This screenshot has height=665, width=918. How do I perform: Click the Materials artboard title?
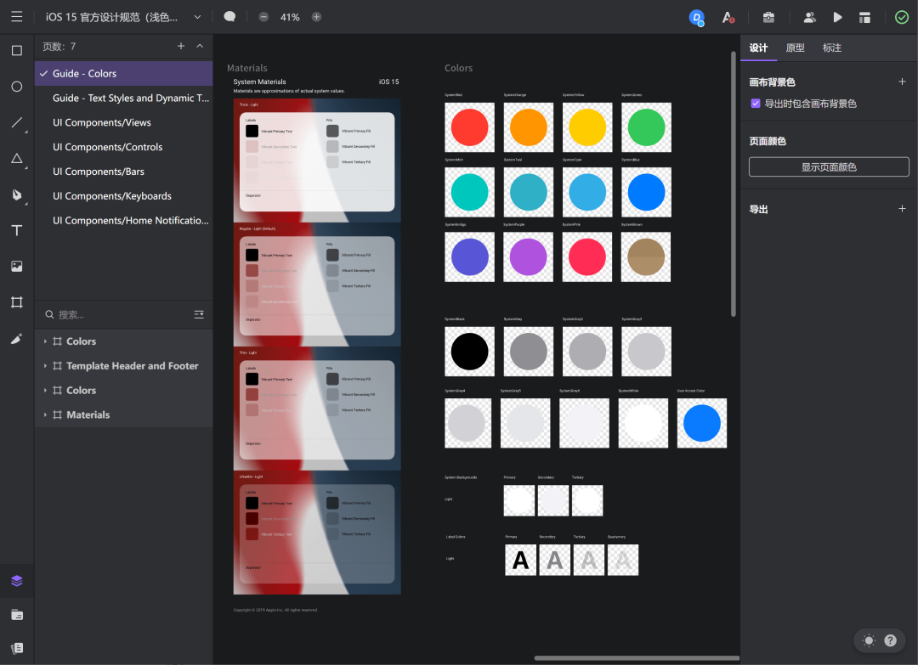[x=247, y=68]
